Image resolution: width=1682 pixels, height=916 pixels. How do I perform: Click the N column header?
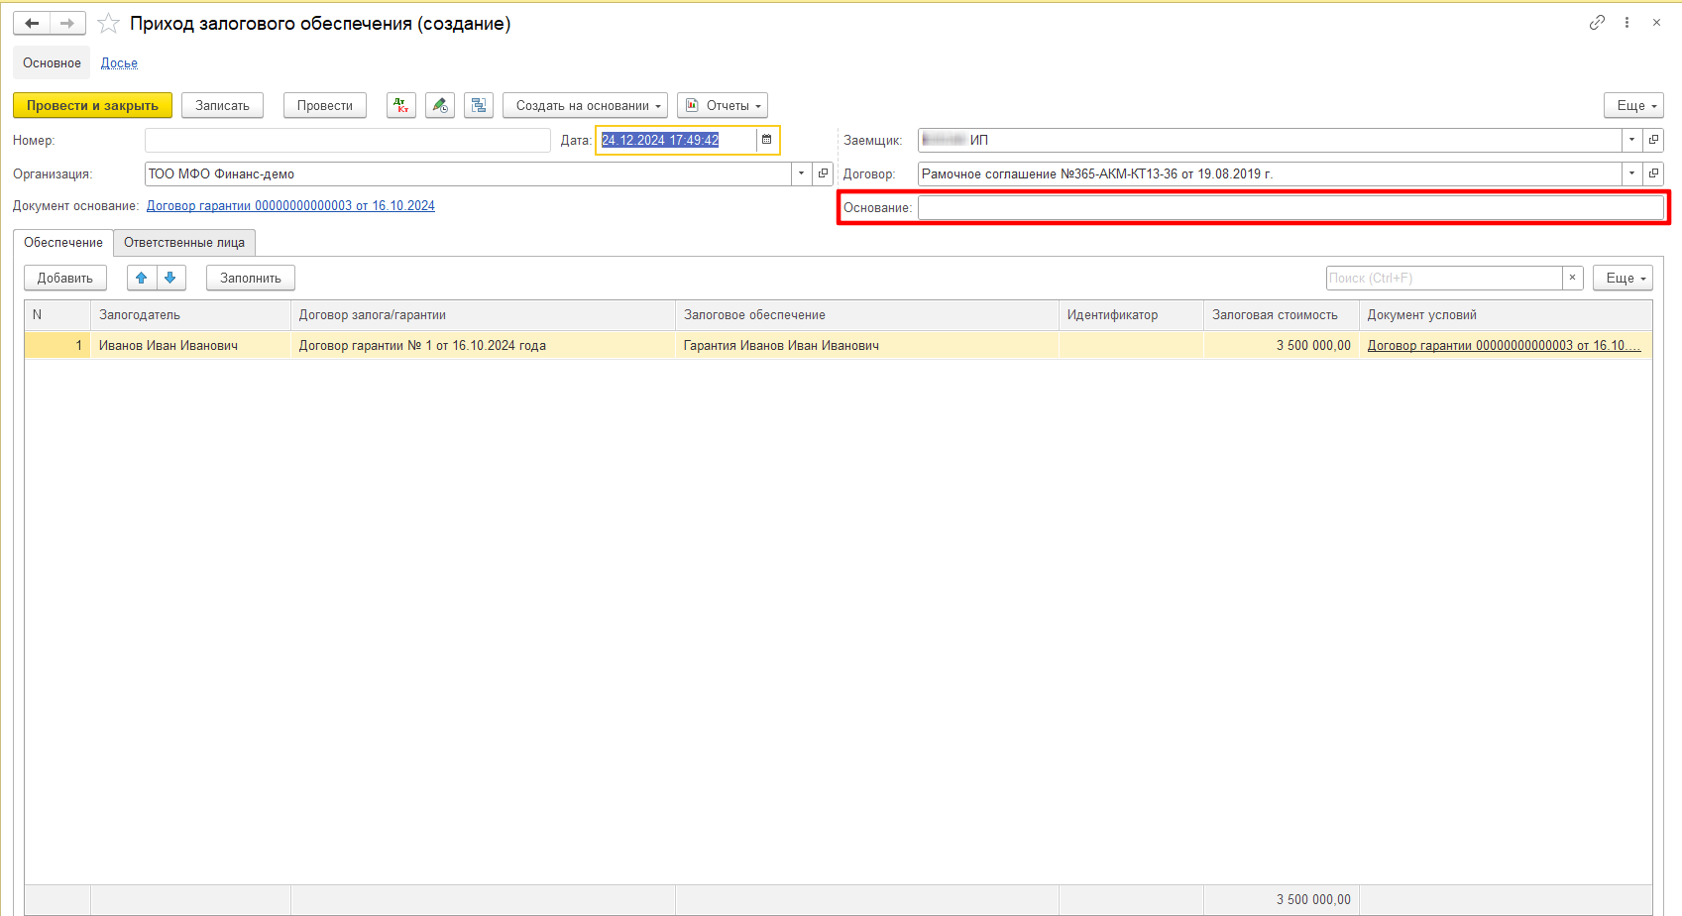click(x=57, y=314)
